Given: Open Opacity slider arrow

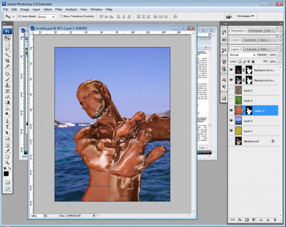Looking at the screenshot, I should pyautogui.click(x=279, y=55).
